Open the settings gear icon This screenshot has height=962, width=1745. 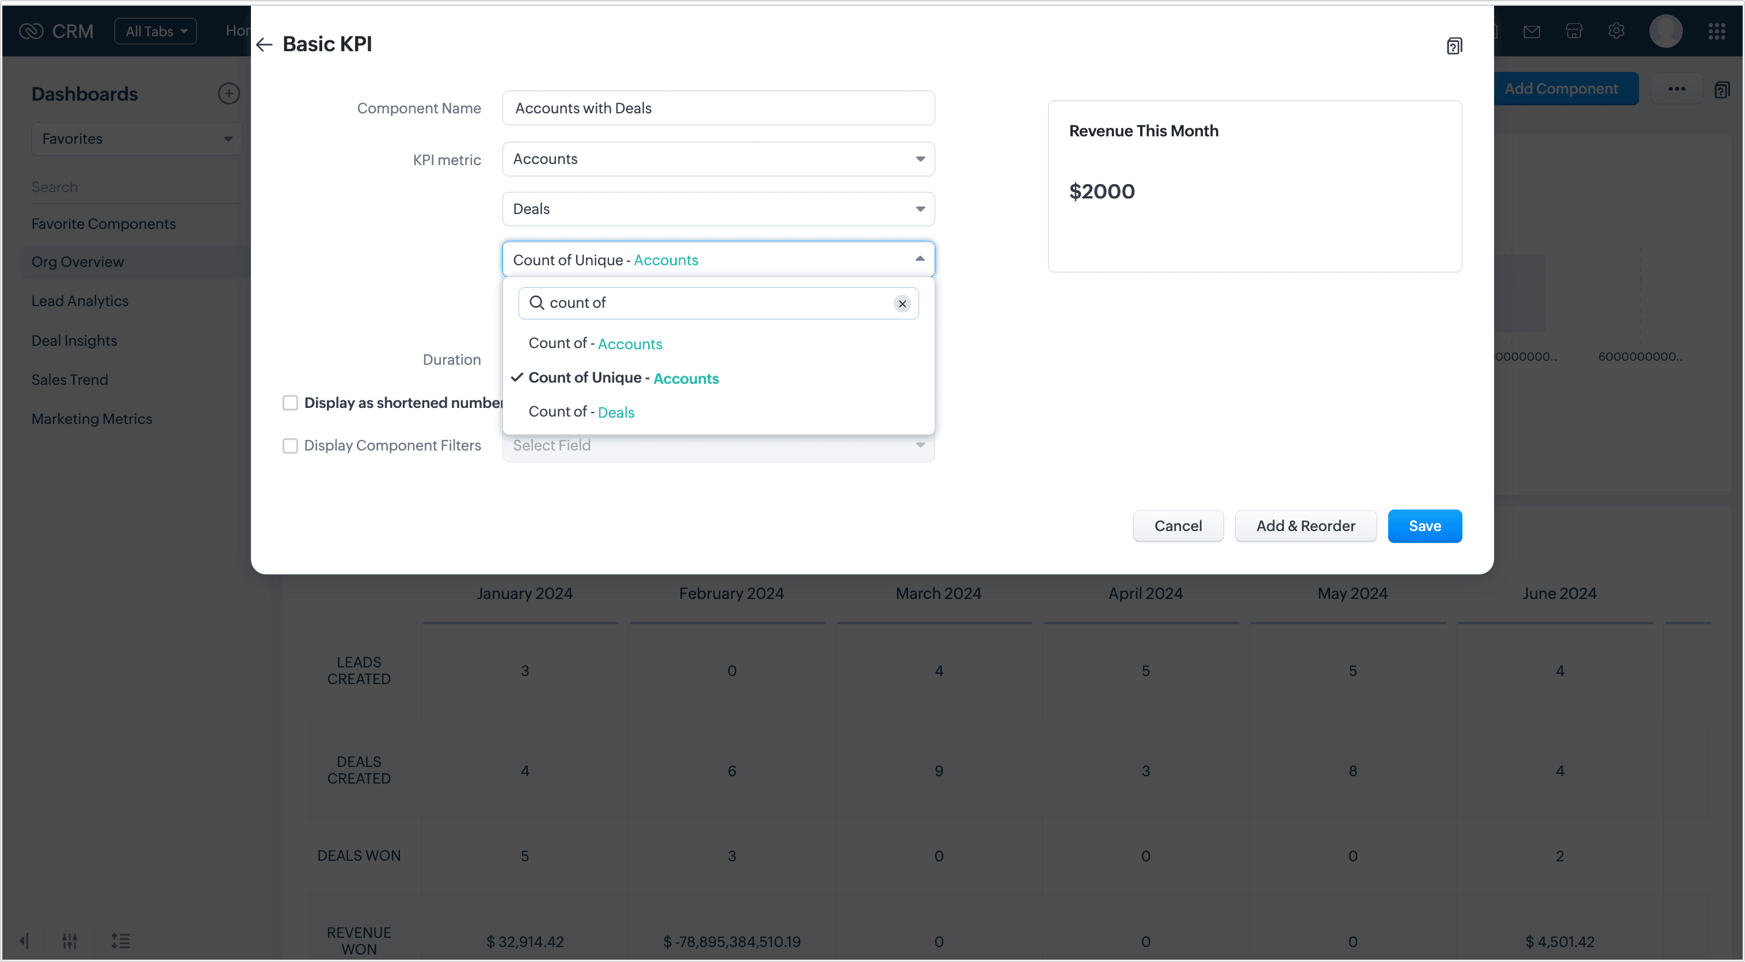(x=1616, y=31)
